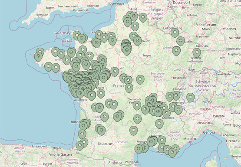
Task: Click the marker near Saarbrücken label
Action: point(181,41)
